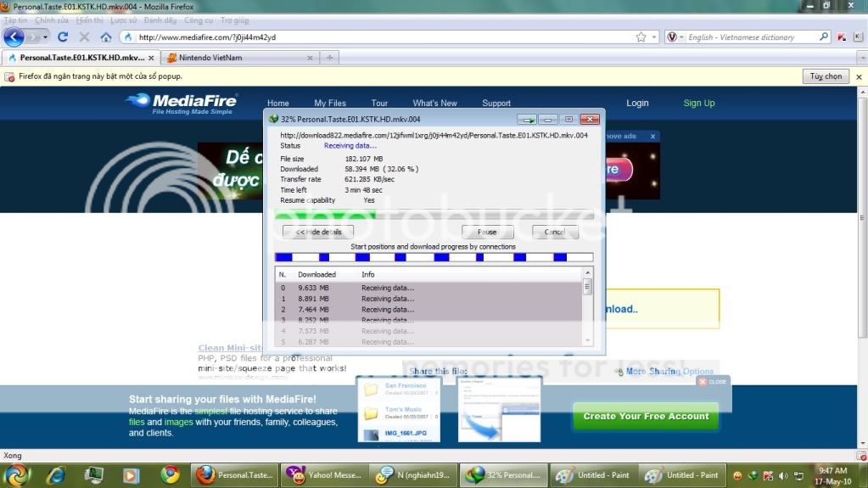Click the Login link
This screenshot has width=868, height=488.
click(637, 103)
